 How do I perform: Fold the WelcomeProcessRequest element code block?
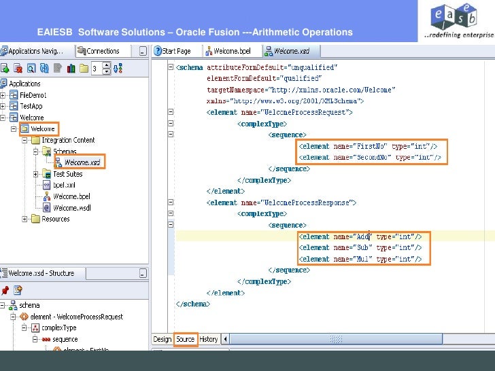tap(171, 111)
